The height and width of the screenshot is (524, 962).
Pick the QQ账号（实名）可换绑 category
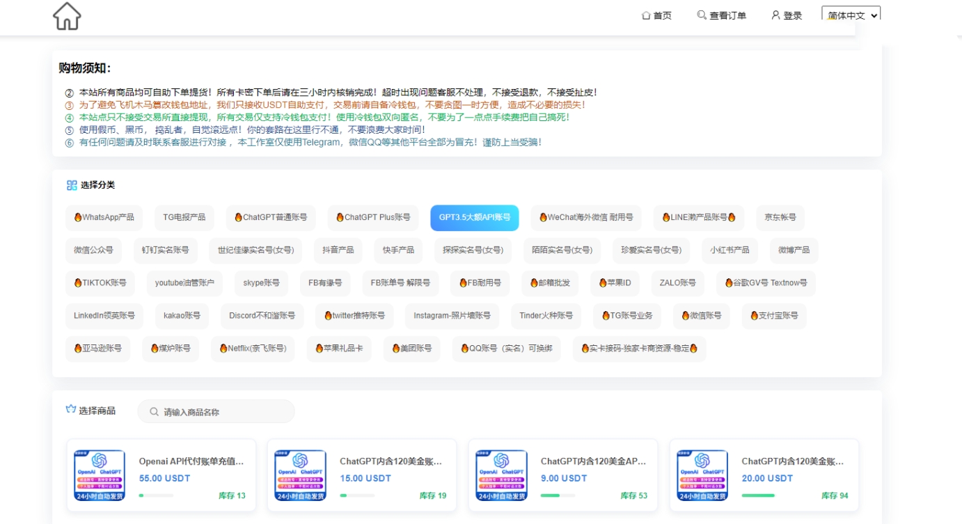pyautogui.click(x=506, y=349)
